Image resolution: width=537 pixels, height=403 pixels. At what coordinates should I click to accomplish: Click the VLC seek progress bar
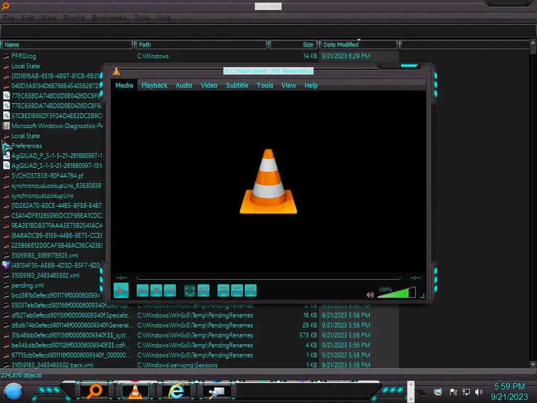click(x=268, y=278)
